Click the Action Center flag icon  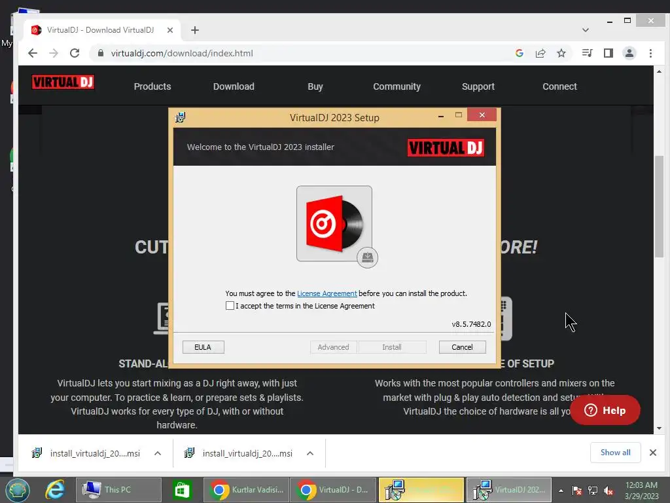(x=577, y=491)
